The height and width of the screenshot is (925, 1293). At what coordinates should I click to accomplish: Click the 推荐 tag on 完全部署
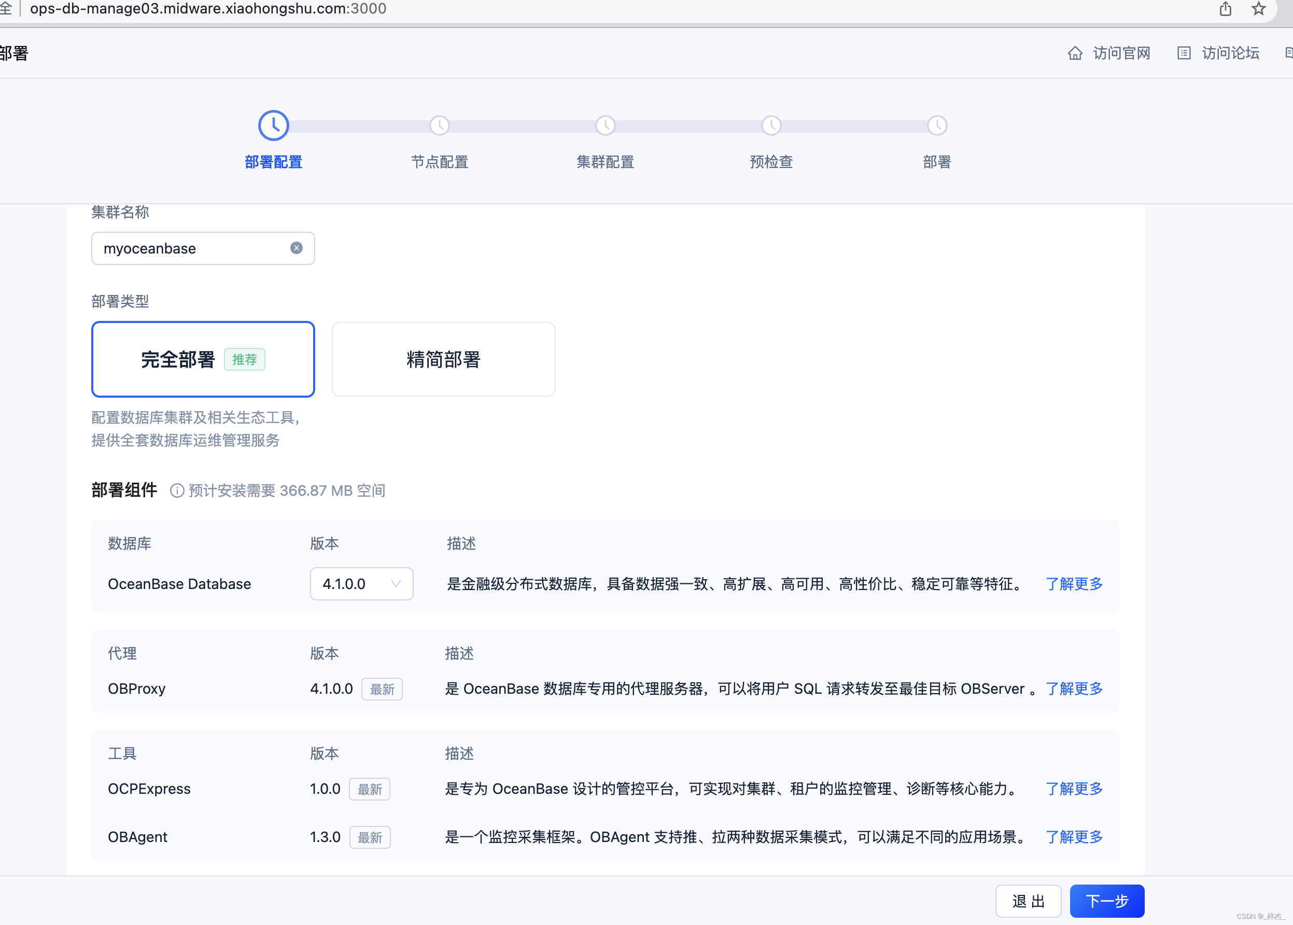245,359
